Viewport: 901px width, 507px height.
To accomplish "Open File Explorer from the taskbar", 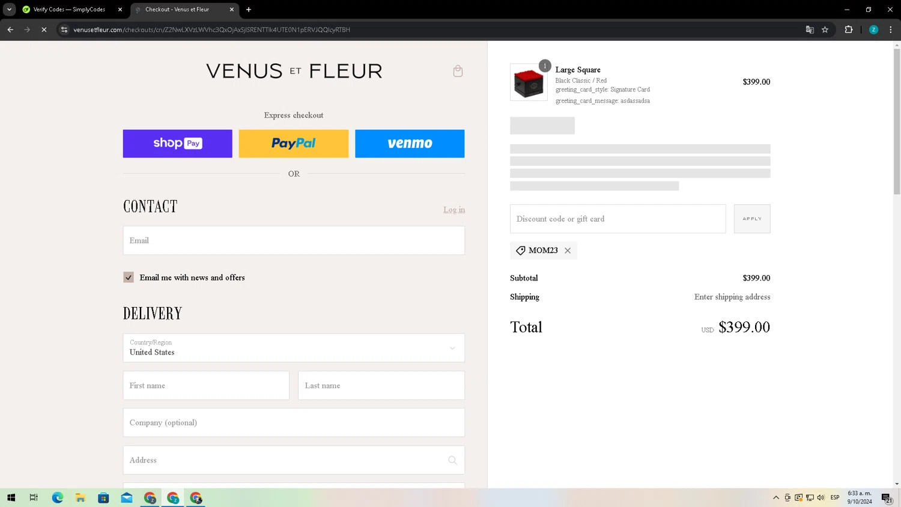I will pos(80,497).
